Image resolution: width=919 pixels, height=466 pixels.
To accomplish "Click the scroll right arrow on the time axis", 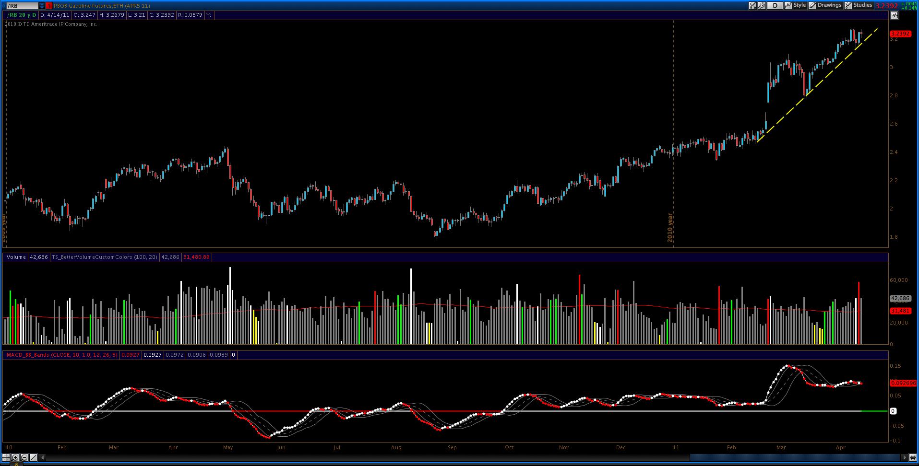I will tap(905, 457).
